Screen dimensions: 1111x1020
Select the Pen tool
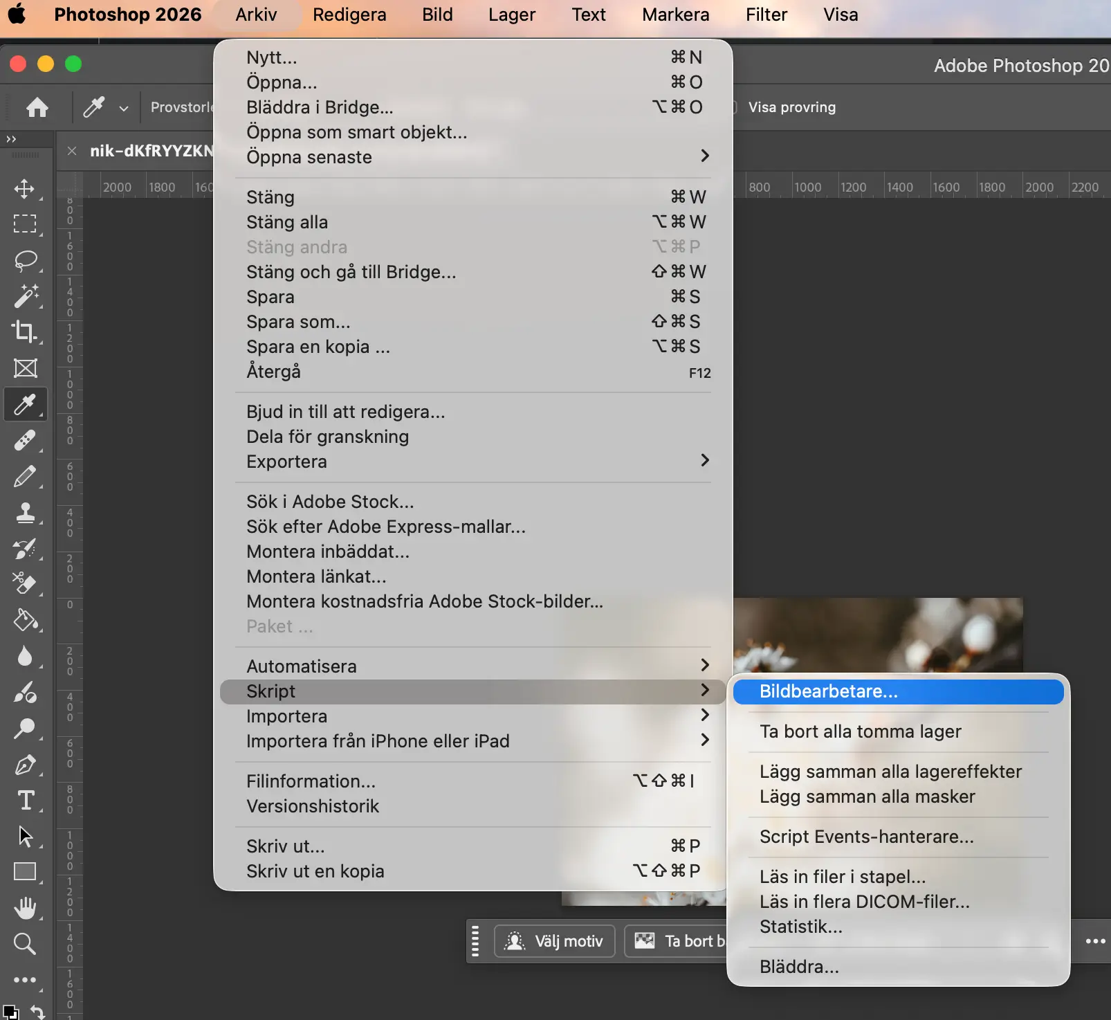[25, 765]
